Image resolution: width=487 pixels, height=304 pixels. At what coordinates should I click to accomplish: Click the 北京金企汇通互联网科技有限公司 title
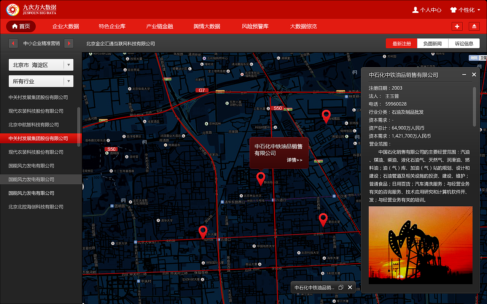(121, 44)
